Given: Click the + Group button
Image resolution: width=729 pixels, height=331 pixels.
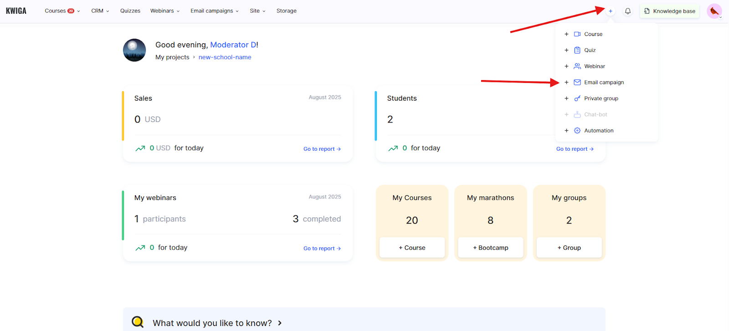Looking at the screenshot, I should click(x=569, y=248).
